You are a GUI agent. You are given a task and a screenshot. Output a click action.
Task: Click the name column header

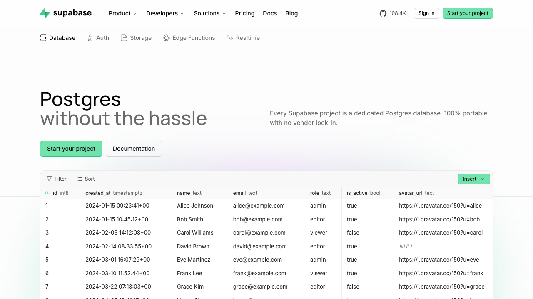(x=200, y=193)
